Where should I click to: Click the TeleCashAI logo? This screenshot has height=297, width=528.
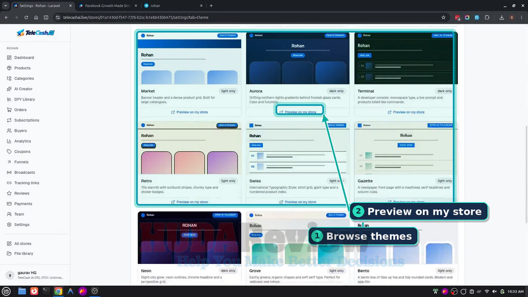pos(36,32)
